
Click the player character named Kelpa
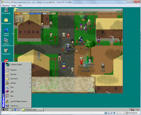[103, 66]
